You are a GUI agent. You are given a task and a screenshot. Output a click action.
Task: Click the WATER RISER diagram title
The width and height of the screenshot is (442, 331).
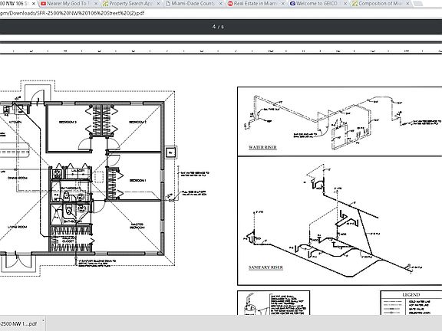pyautogui.click(x=262, y=147)
